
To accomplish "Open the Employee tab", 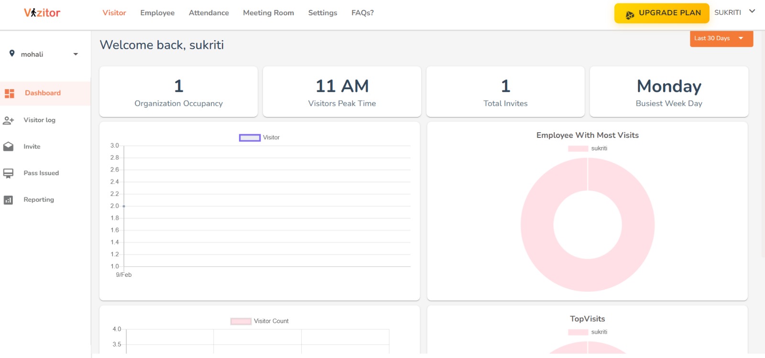I will pos(157,13).
